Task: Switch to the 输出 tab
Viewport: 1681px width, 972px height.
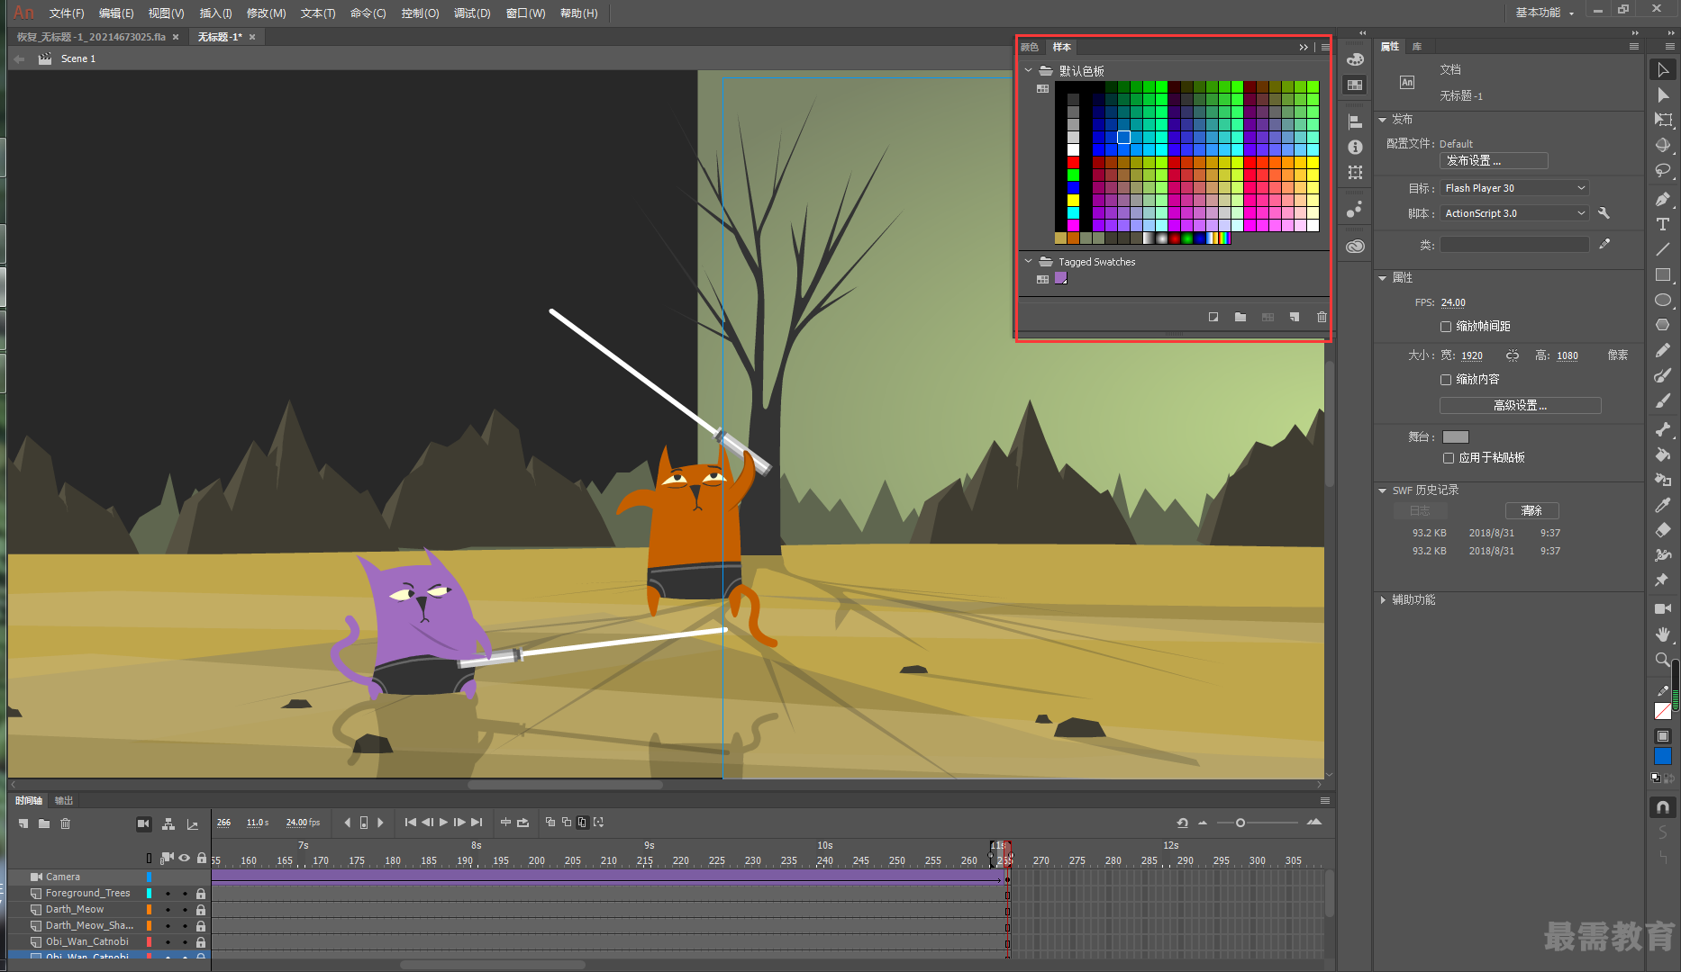Action: [x=63, y=800]
